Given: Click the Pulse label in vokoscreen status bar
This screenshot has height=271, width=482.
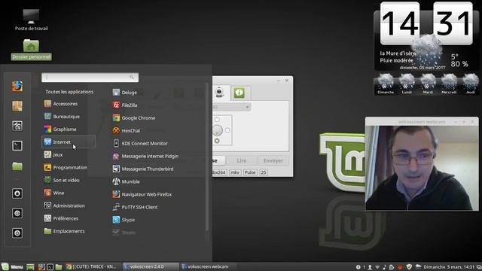Looking at the screenshot, I should [250, 172].
